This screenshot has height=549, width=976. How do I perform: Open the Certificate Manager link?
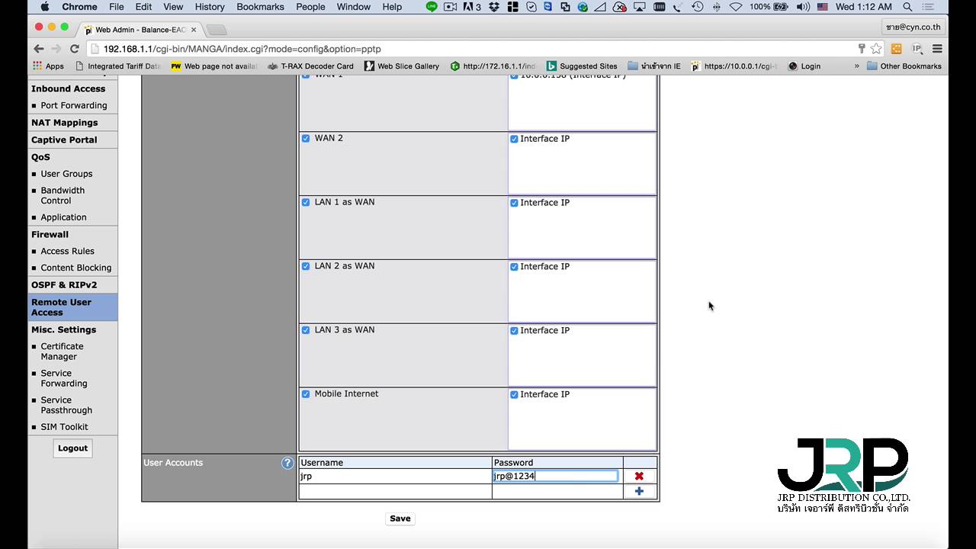point(62,352)
